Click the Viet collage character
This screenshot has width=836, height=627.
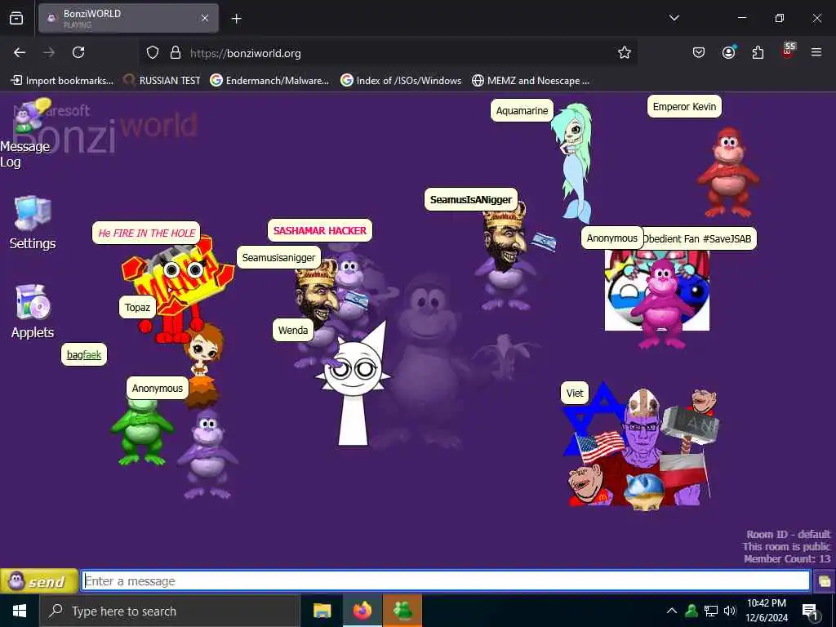(640, 445)
